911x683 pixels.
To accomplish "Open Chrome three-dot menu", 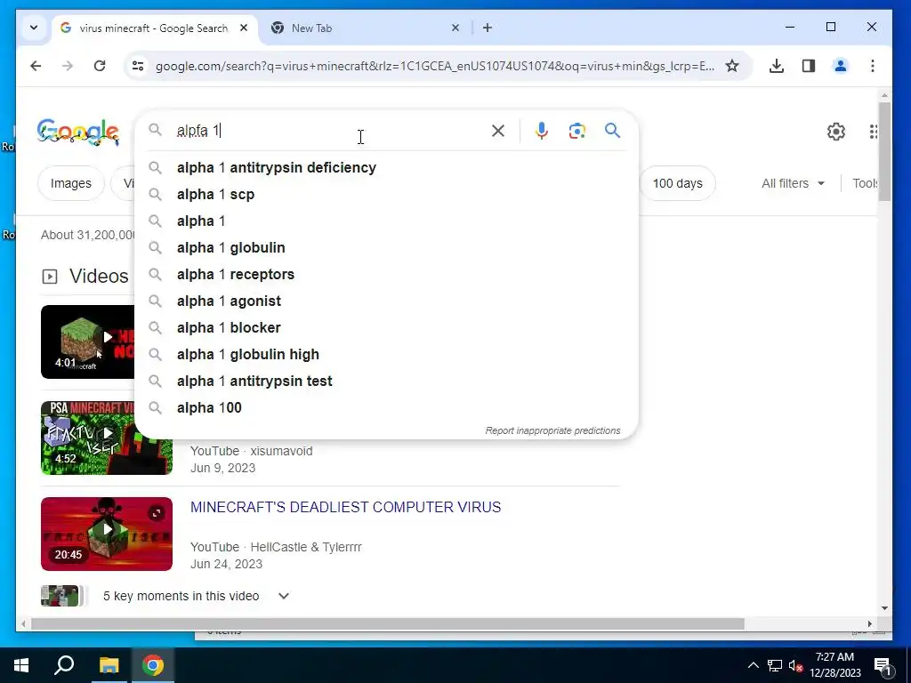I will click(x=872, y=66).
